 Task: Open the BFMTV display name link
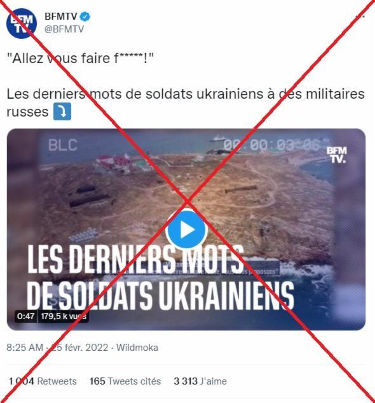click(61, 17)
